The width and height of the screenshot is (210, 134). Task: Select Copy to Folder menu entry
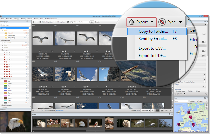157,31
